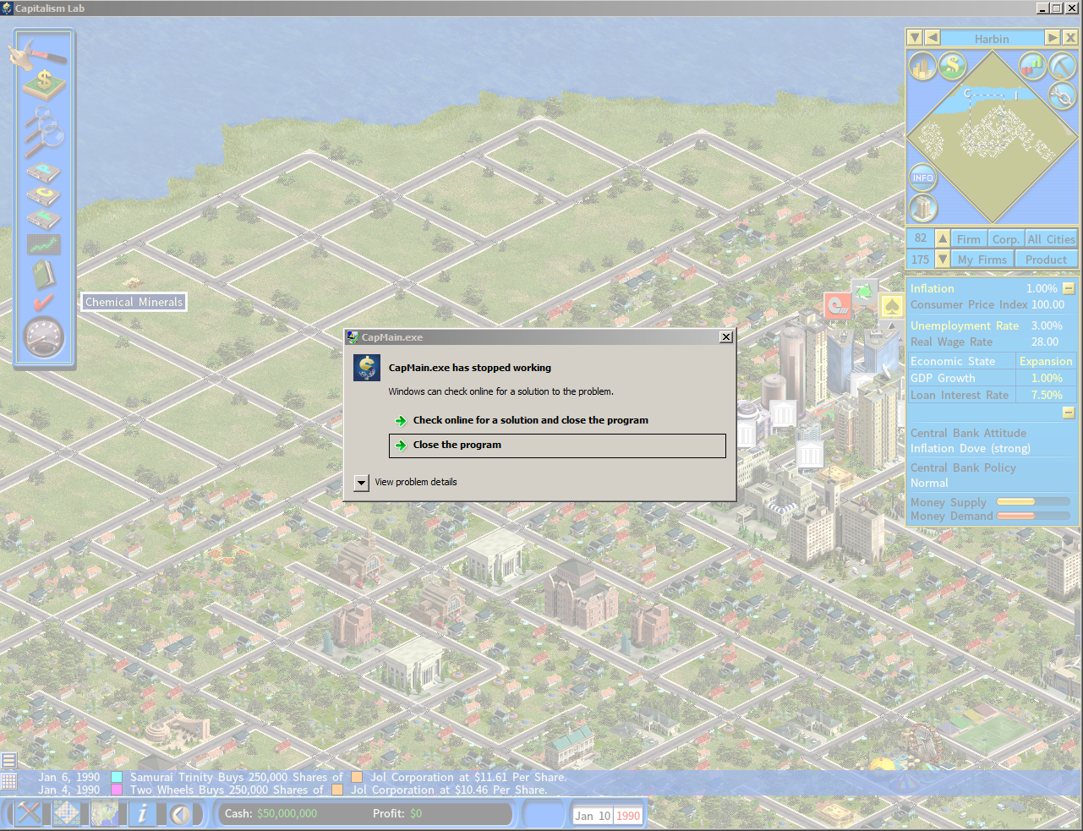Close the Harbin minimap panel
This screenshot has width=1083, height=831.
point(1070,38)
